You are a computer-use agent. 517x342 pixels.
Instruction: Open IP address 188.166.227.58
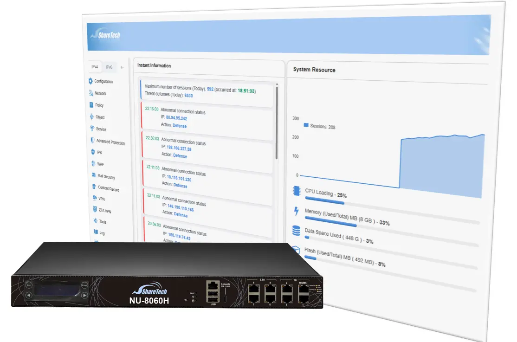[x=179, y=148]
